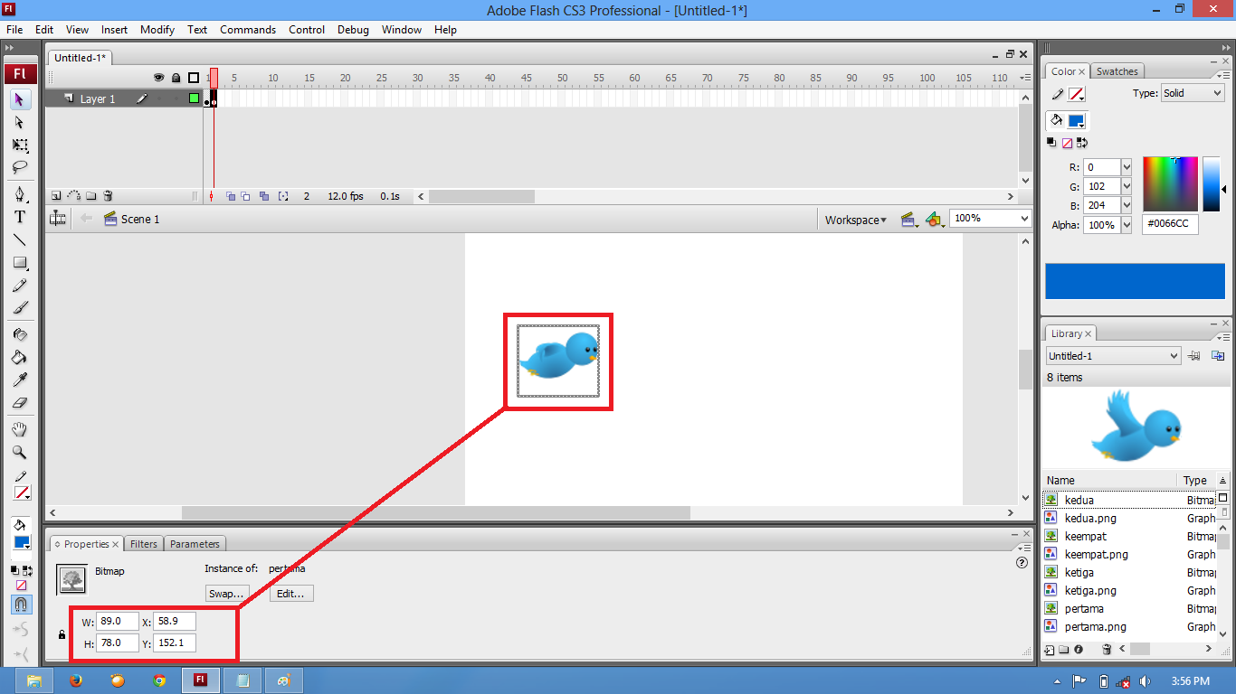Switch to the Swatches tab

click(1117, 71)
